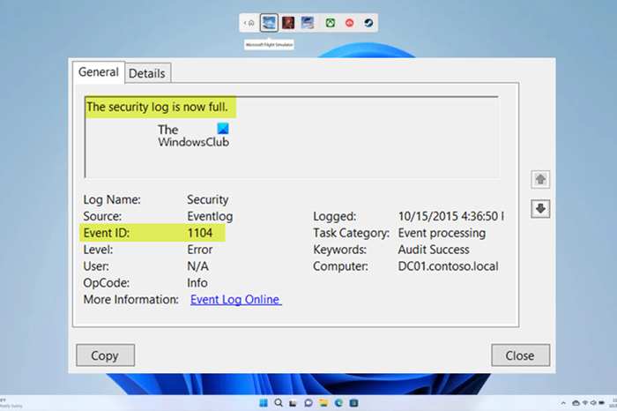Open taskbar Search
The height and width of the screenshot is (411, 617).
279,403
